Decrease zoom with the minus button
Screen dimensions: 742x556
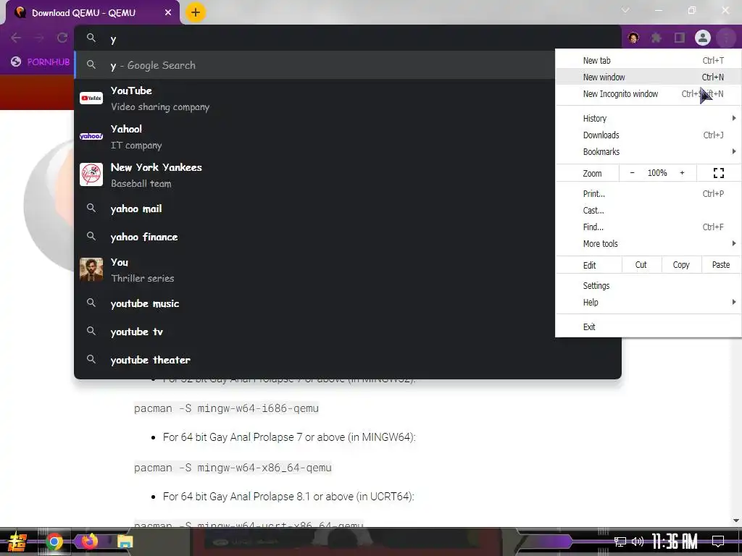click(632, 173)
